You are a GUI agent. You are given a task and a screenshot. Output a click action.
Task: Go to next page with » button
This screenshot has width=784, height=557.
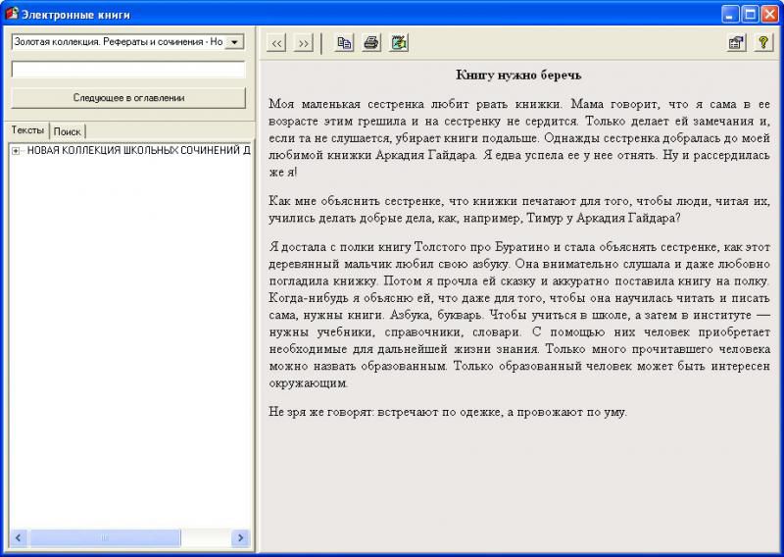click(x=303, y=43)
